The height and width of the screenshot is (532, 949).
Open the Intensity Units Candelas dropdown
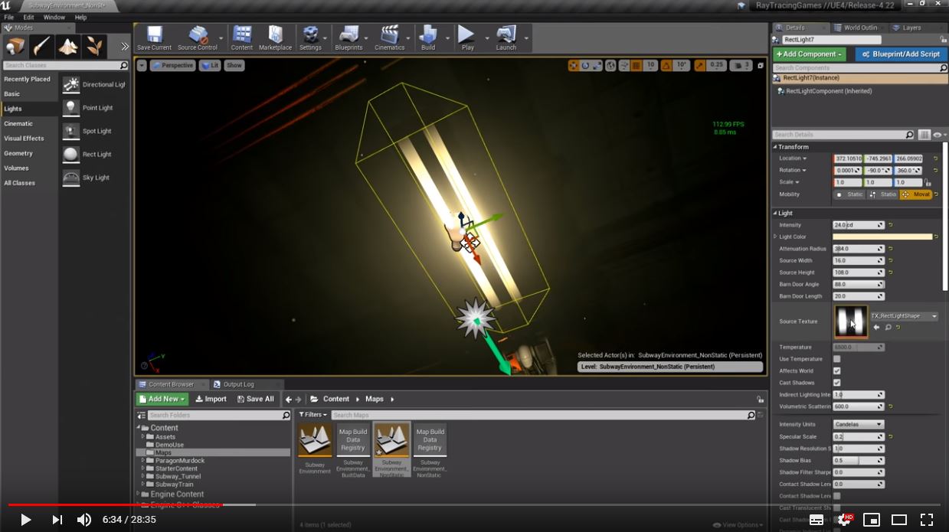[858, 424]
